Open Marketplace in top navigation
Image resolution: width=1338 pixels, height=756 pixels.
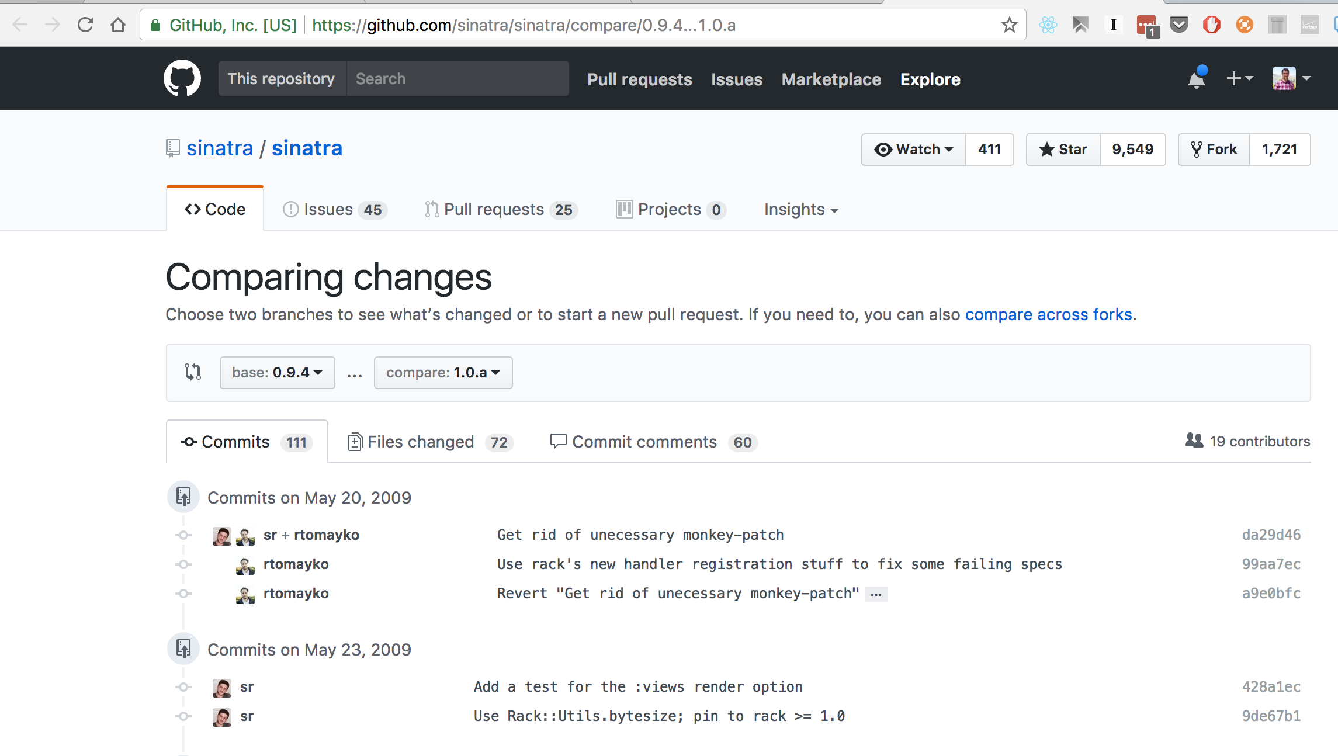[x=831, y=79]
